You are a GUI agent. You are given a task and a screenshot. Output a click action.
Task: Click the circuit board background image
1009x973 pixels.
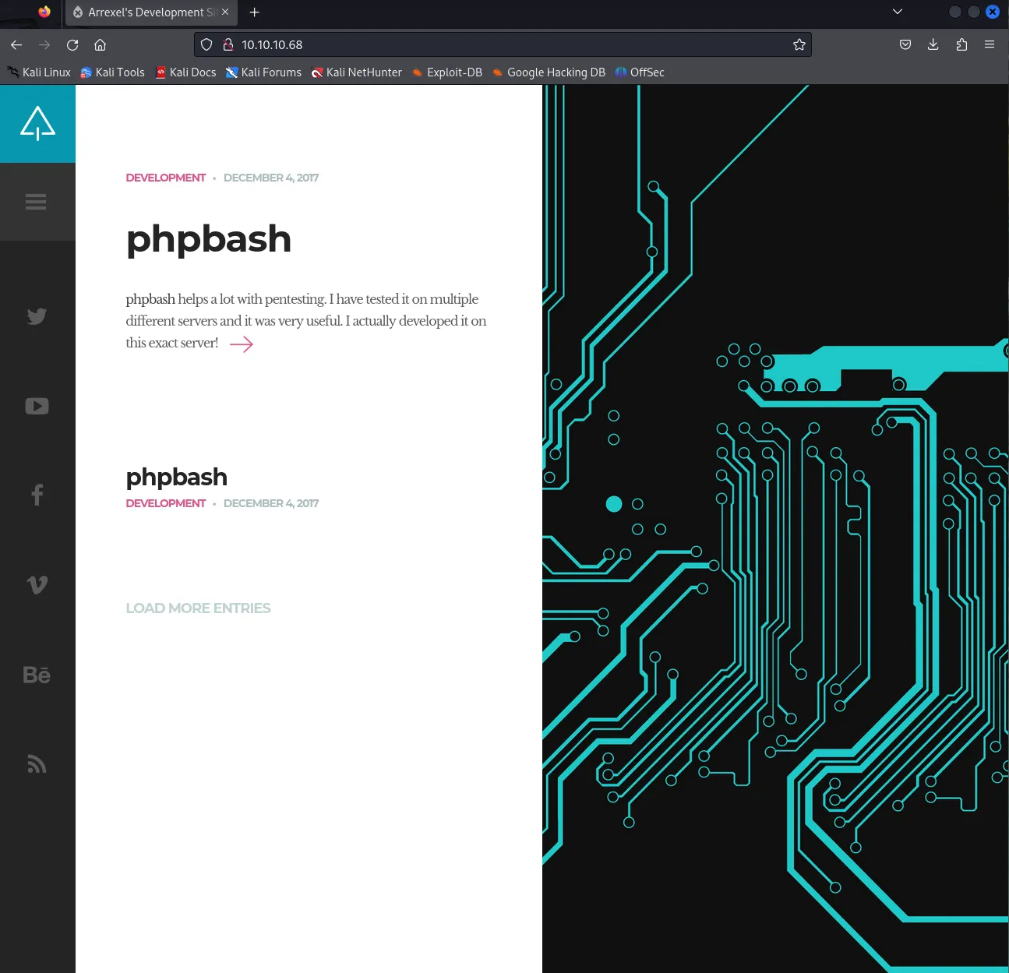click(775, 529)
